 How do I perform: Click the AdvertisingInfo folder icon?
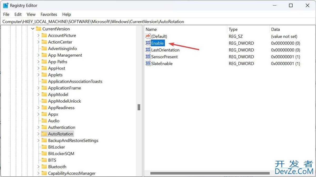pos(44,49)
